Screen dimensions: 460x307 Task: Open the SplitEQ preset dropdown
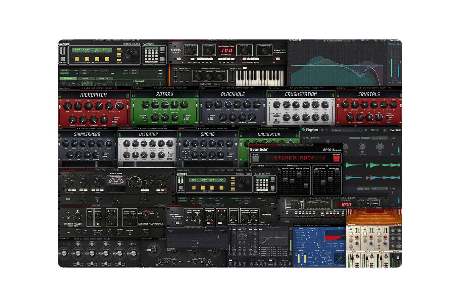point(337,40)
